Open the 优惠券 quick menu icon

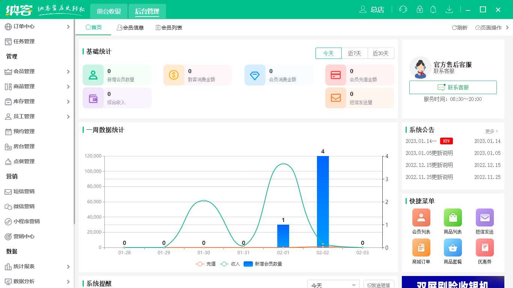point(484,247)
